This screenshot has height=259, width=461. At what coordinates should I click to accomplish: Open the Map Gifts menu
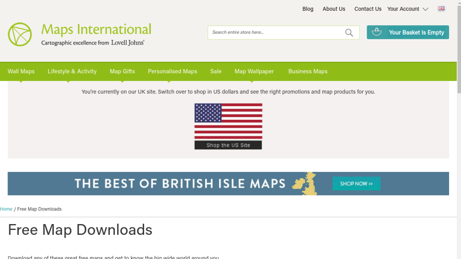pos(122,71)
